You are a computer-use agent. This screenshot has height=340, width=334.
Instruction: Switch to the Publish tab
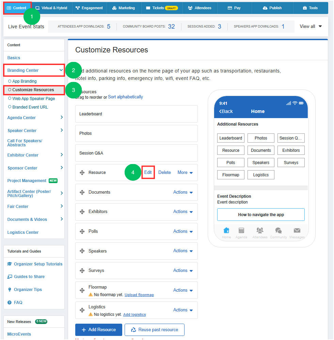coord(272,8)
